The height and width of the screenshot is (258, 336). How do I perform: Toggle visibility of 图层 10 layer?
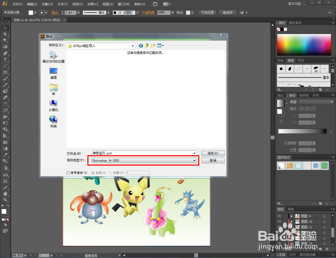pyautogui.click(x=280, y=221)
